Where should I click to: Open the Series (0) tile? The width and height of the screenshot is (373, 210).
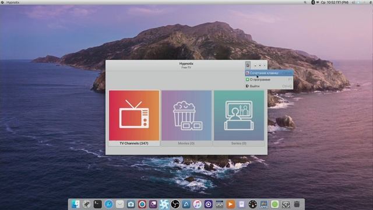click(239, 118)
